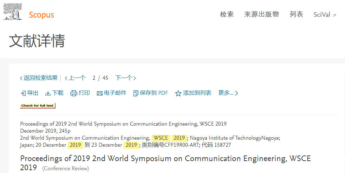Image resolution: width=345 pixels, height=173 pixels.
Task: Click the Check for full text button
Action: coord(38,106)
